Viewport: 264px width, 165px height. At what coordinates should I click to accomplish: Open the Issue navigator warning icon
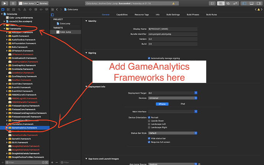point(25,10)
